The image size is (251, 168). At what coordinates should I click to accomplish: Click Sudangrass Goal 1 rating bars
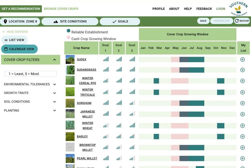pyautogui.click(x=106, y=70)
